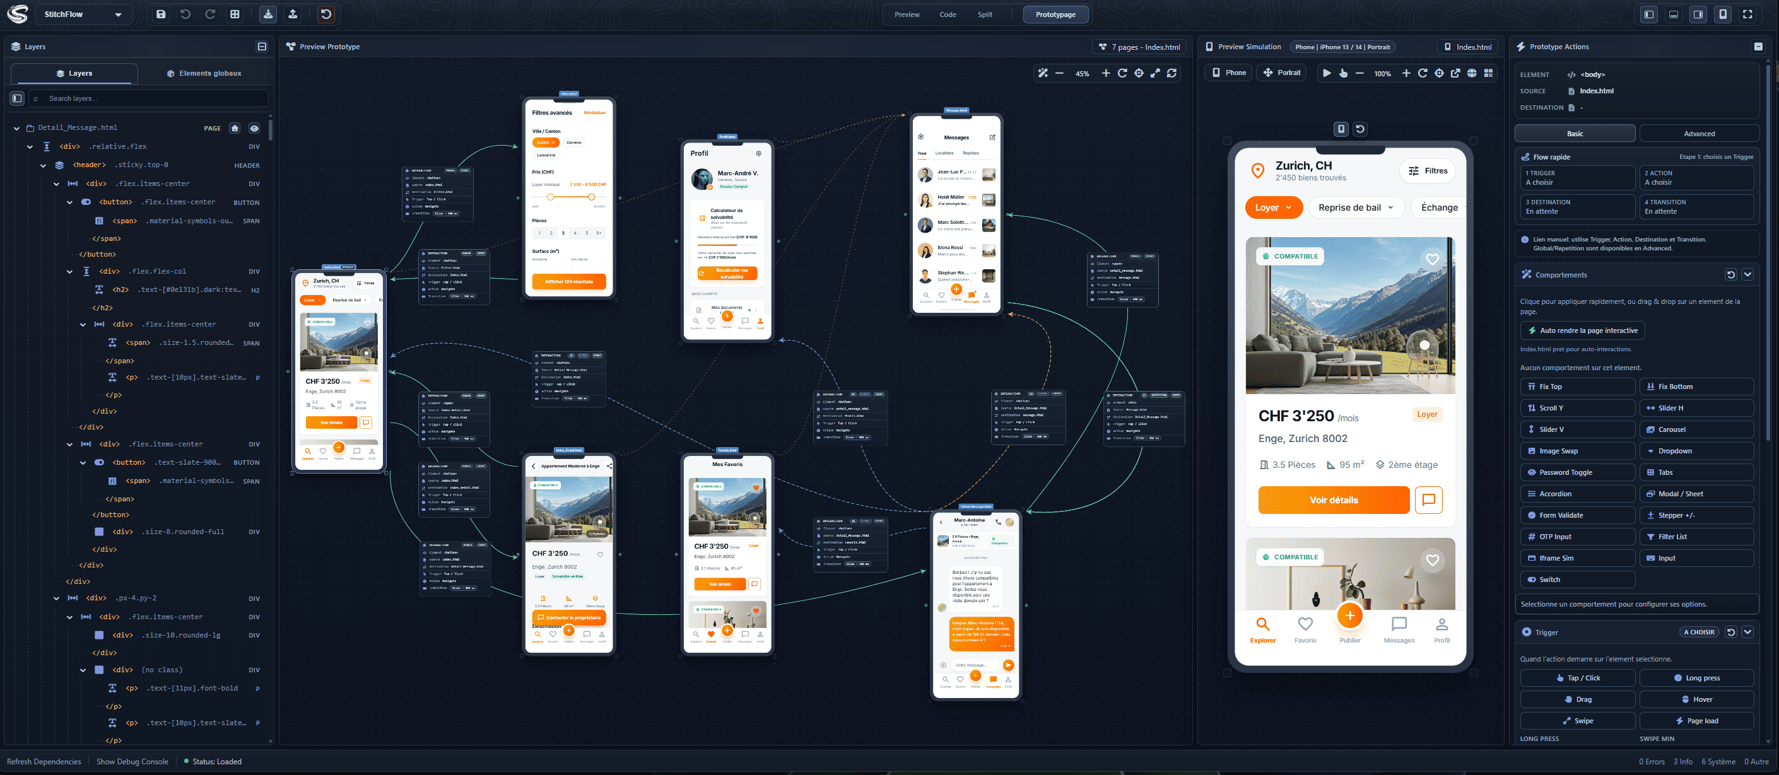The height and width of the screenshot is (775, 1779).
Task: Click Auto rendre la page interactive
Action: pyautogui.click(x=1582, y=330)
